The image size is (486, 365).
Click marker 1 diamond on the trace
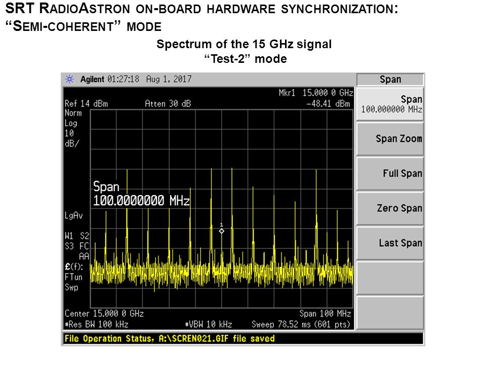222,231
